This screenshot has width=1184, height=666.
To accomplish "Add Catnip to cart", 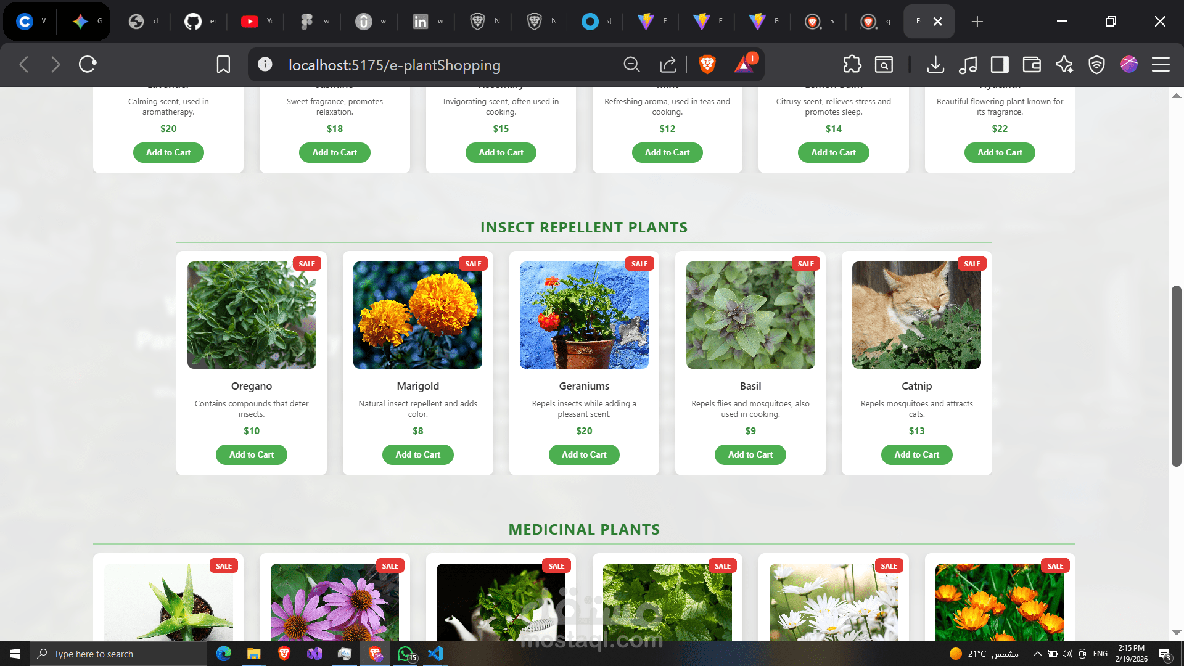I will point(916,454).
